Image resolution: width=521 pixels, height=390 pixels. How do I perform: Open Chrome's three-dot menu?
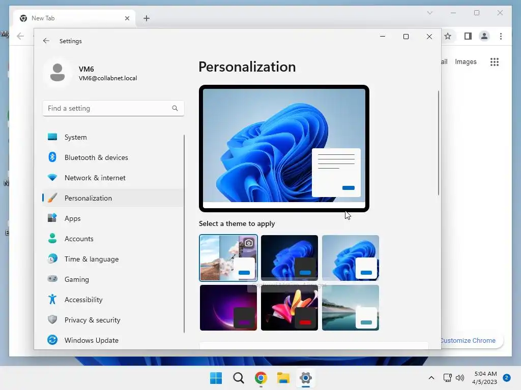click(501, 36)
